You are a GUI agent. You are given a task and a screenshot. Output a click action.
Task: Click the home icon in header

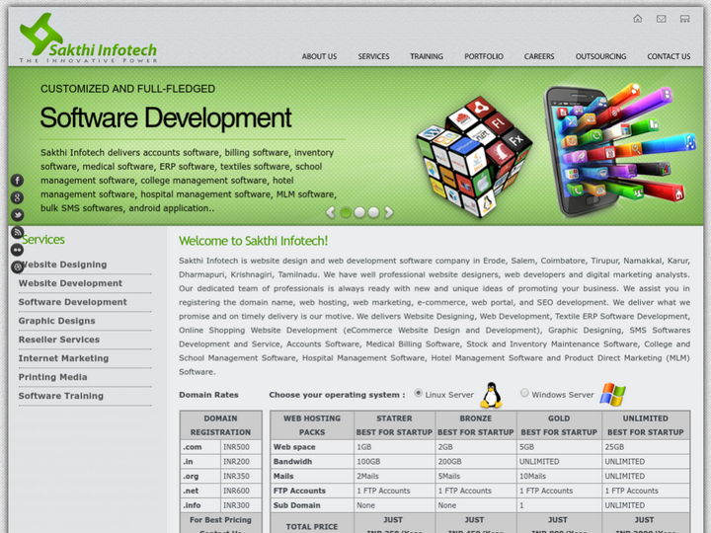[638, 19]
